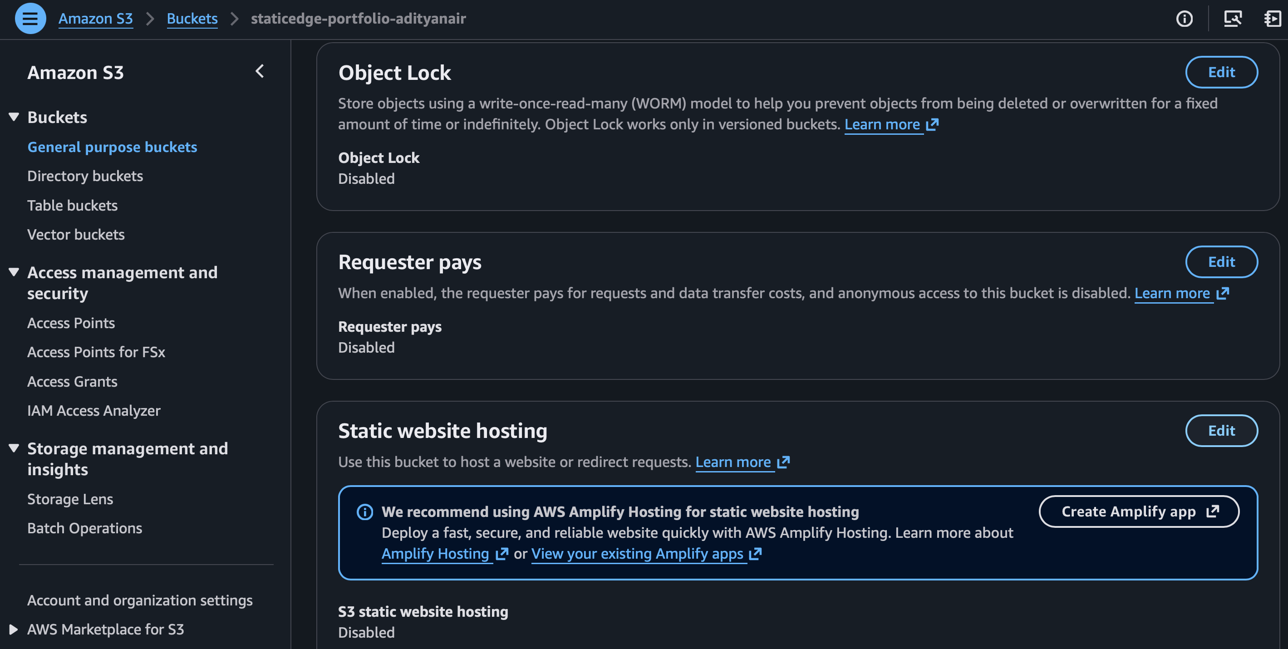Image resolution: width=1288 pixels, height=649 pixels.
Task: Collapse Access management and security section
Action: [14, 272]
